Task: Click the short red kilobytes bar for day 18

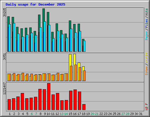Action: pyautogui.click(x=84, y=107)
